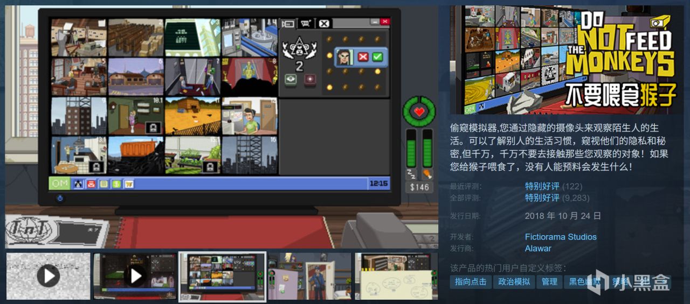Click the release date 2018 年 10 月 24 日
This screenshot has height=304, width=690.
[563, 216]
